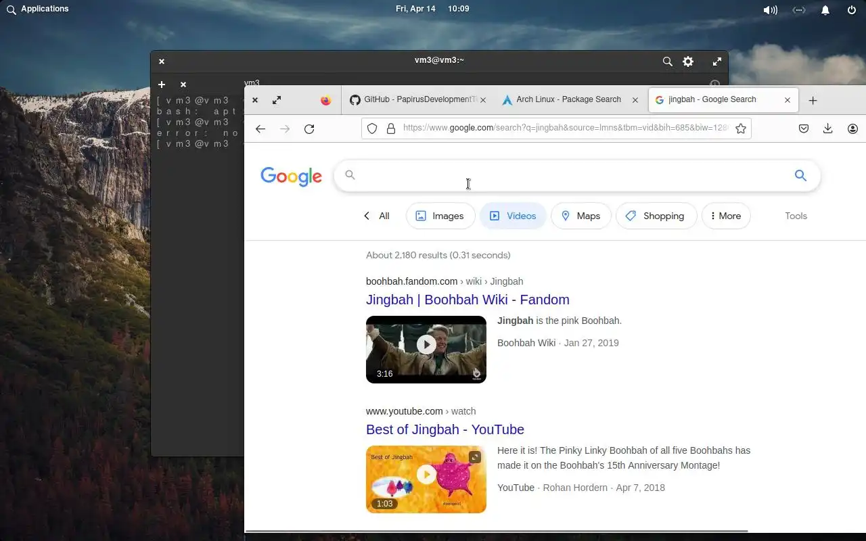Click the terminal title vm3@vm3:~
Screen dimensions: 866x541
439,60
